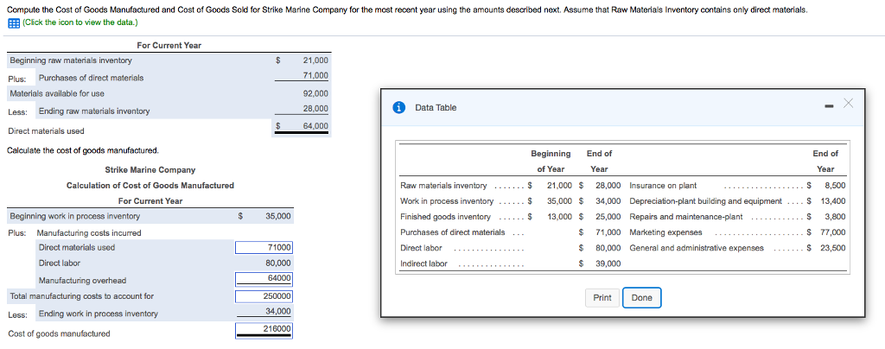Select the Purchases of direct materials label on left
The width and height of the screenshot is (885, 349).
click(91, 78)
